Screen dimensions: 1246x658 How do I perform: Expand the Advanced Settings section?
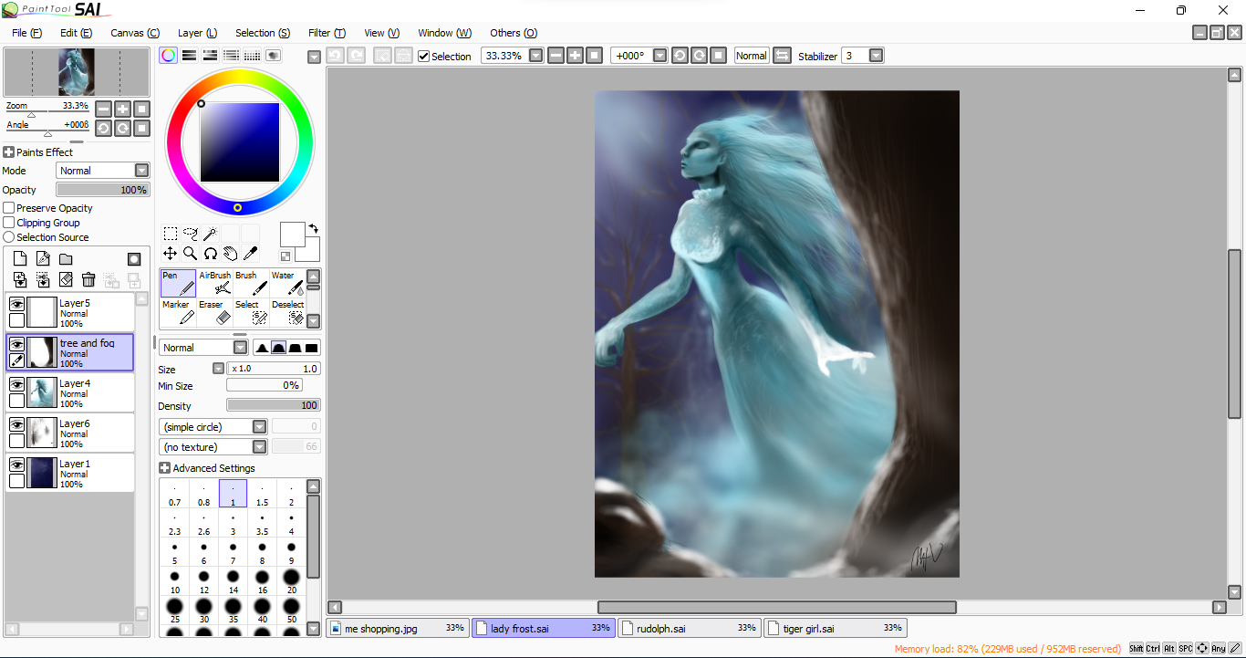pos(164,468)
